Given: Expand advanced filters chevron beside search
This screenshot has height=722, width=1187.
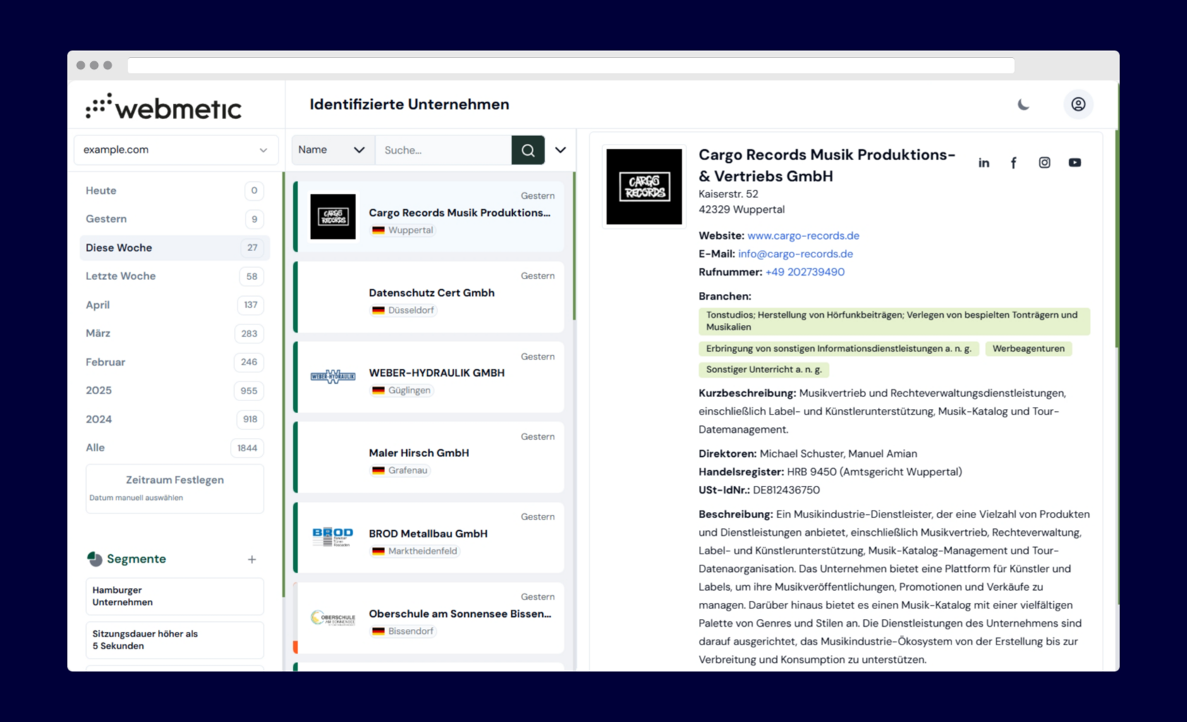Looking at the screenshot, I should coord(560,150).
